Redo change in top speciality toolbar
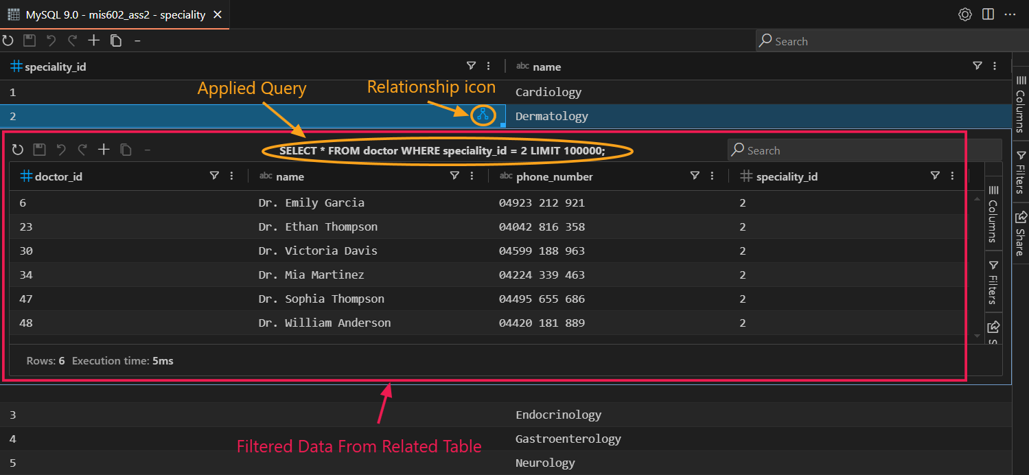Viewport: 1029px width, 475px height. 72,40
